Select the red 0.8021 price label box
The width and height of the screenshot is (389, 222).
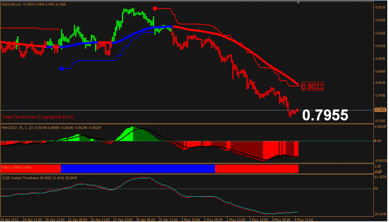coord(313,86)
